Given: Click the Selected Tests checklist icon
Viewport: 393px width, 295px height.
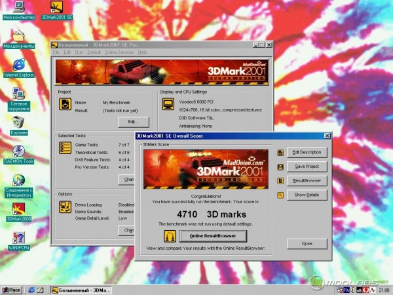Looking at the screenshot, I should (x=65, y=147).
